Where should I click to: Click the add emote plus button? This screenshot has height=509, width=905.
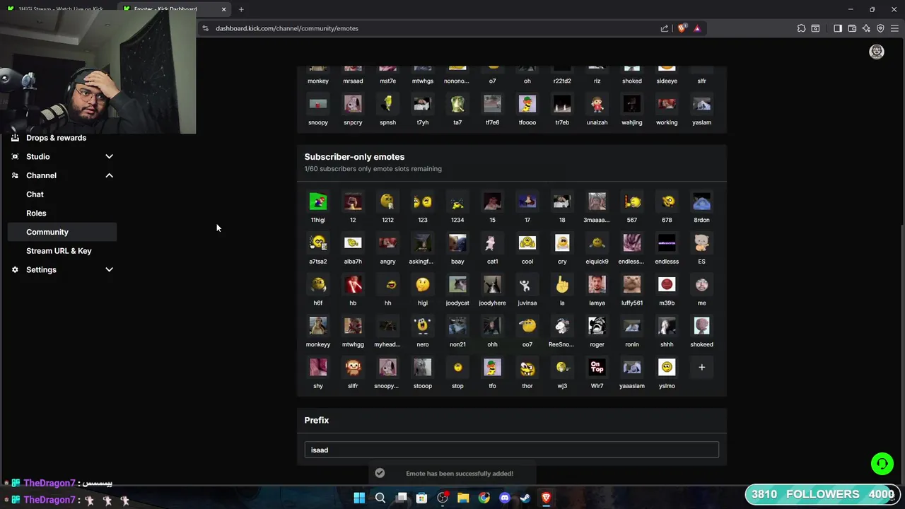[701, 367]
